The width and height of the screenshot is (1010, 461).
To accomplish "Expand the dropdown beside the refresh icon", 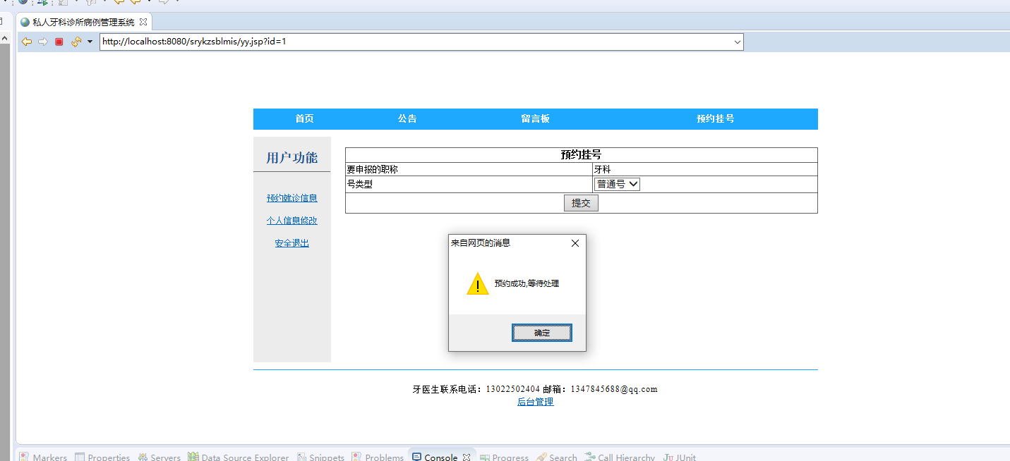I will [89, 42].
